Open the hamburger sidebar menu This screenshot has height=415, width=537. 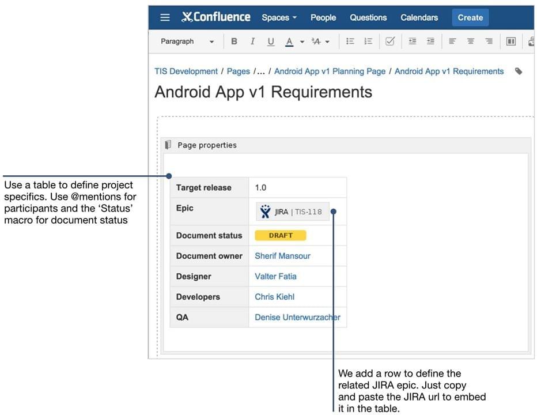[165, 17]
